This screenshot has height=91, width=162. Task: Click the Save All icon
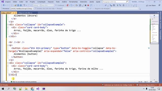tap(21, 5)
